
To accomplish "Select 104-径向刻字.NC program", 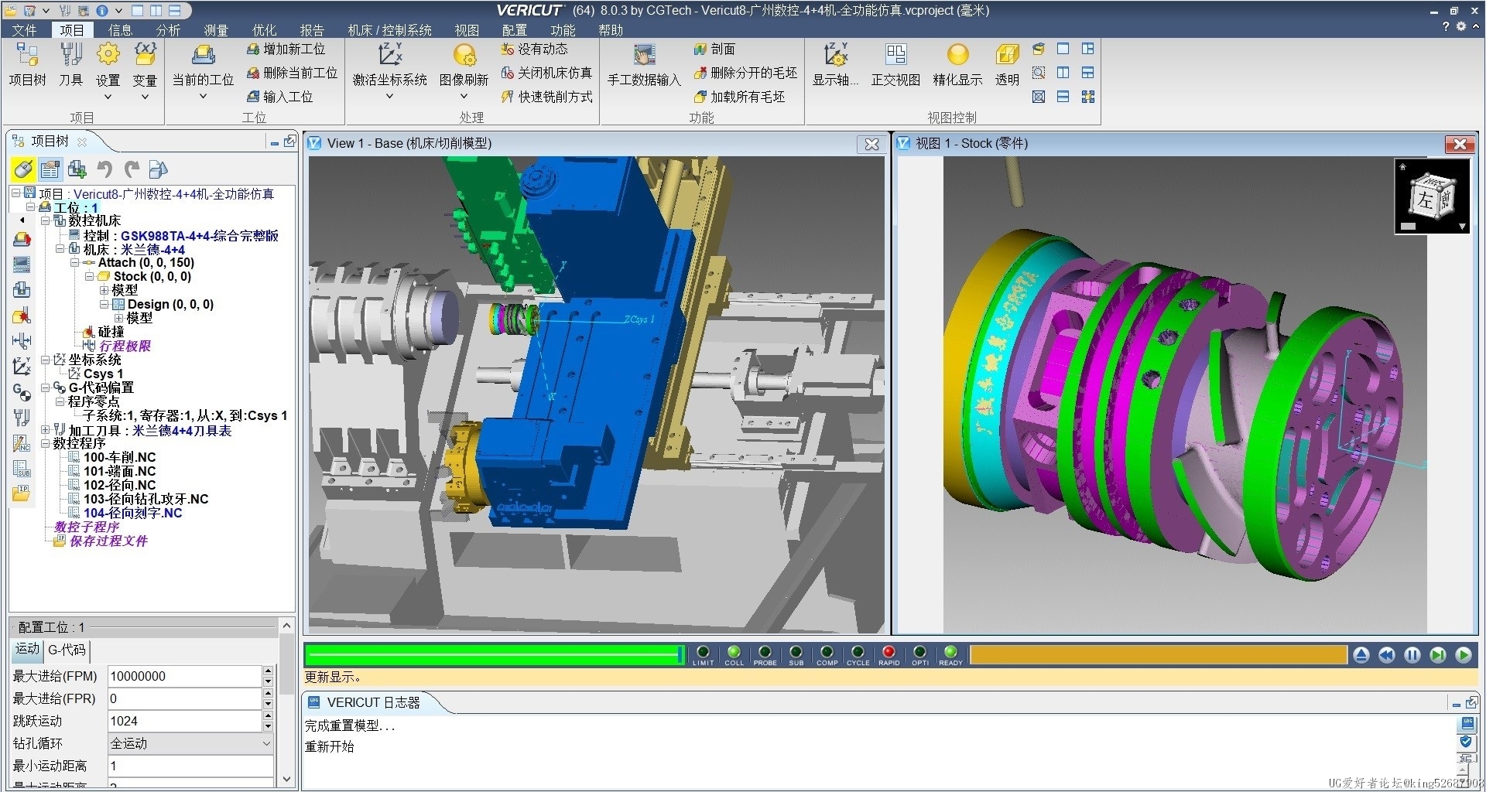I will 132,513.
